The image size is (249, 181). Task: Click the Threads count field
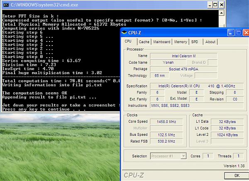pos(238,156)
